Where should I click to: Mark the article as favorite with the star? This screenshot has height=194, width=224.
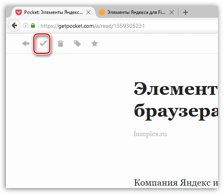(95, 44)
